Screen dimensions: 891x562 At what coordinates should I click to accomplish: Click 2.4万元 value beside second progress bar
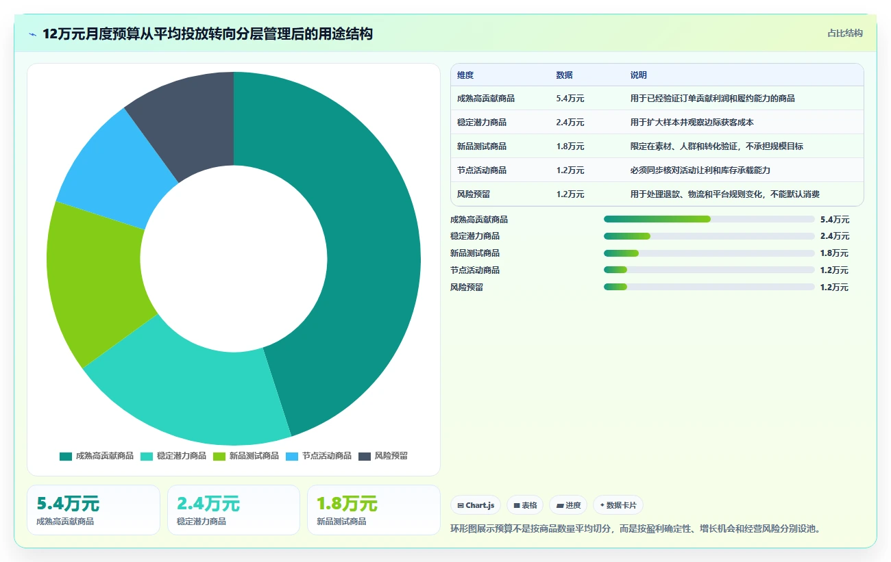click(835, 236)
